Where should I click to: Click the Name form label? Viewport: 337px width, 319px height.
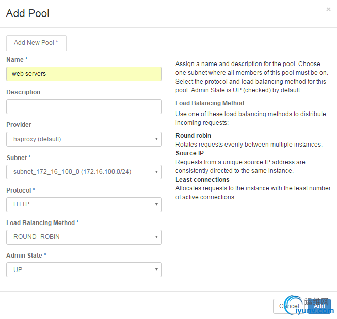click(15, 60)
